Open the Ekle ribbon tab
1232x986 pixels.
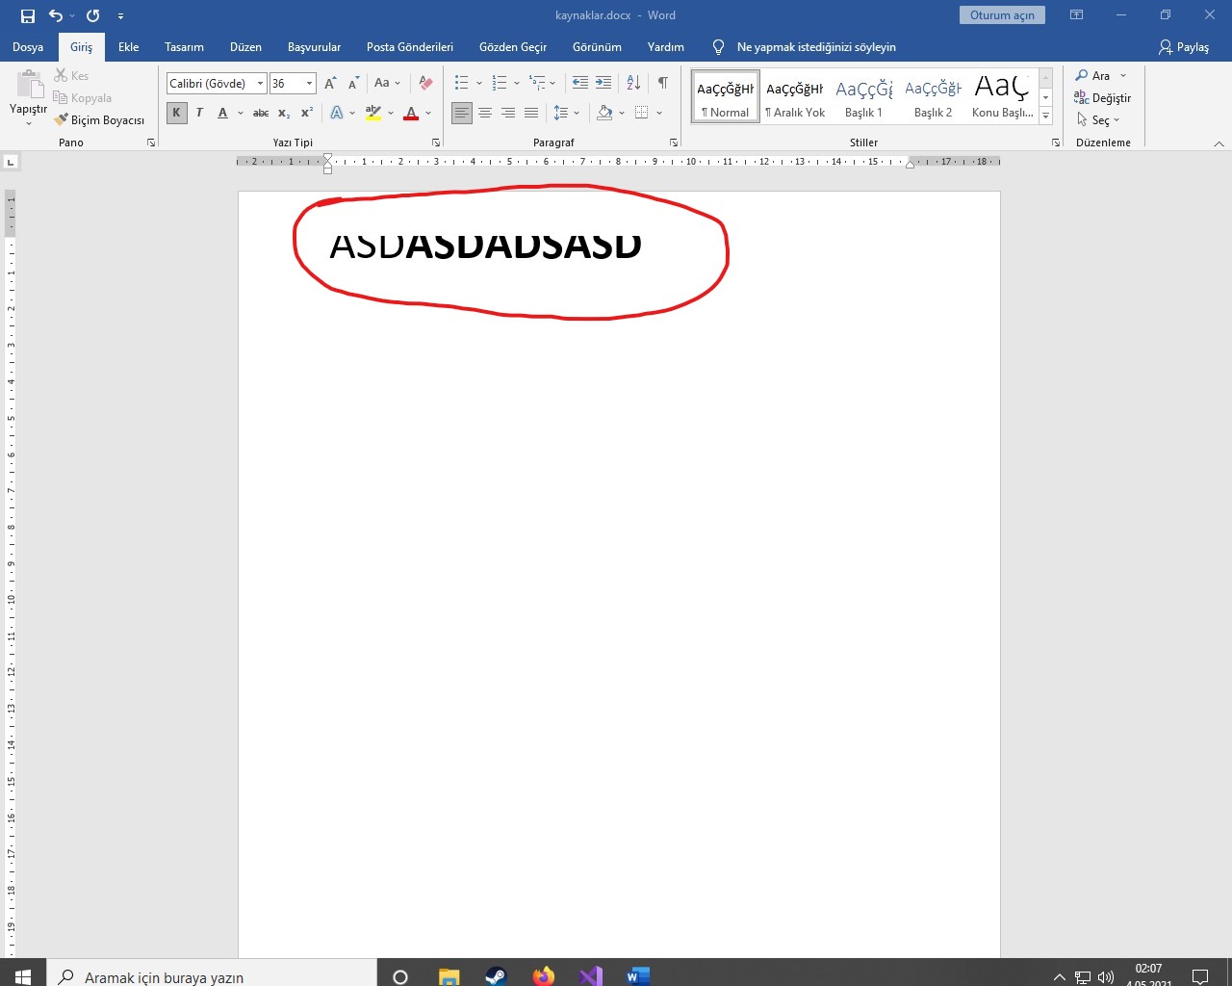[128, 46]
